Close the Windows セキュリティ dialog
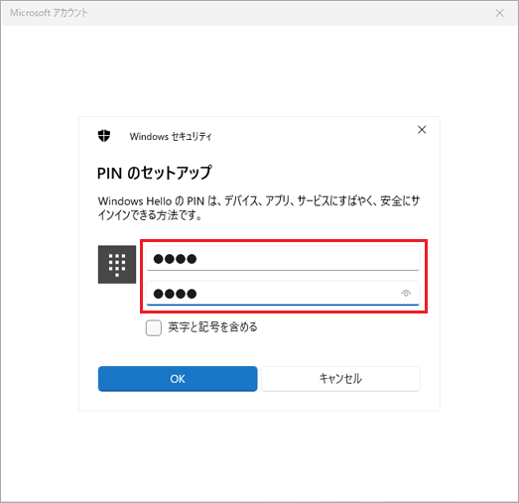This screenshot has width=519, height=503. pyautogui.click(x=422, y=130)
